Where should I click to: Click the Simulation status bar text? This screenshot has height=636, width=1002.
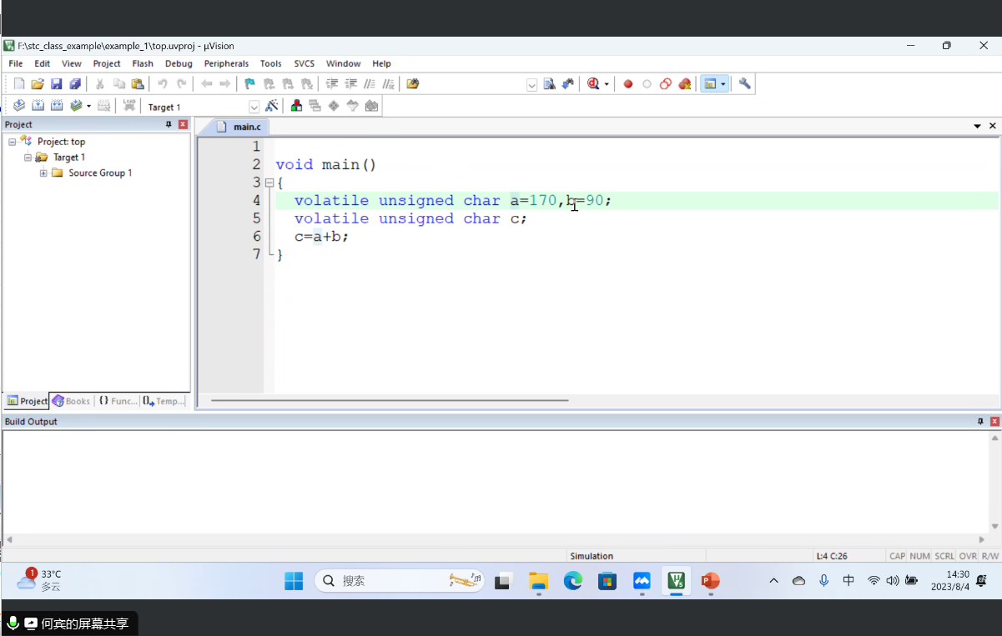click(592, 556)
